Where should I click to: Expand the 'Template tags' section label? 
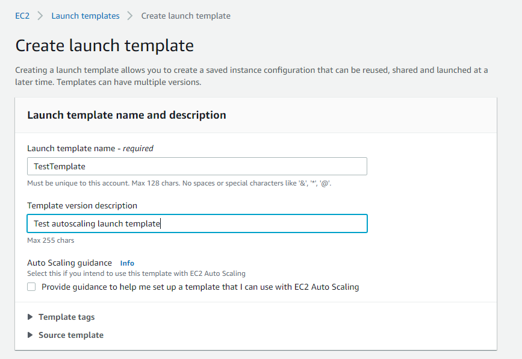(66, 317)
